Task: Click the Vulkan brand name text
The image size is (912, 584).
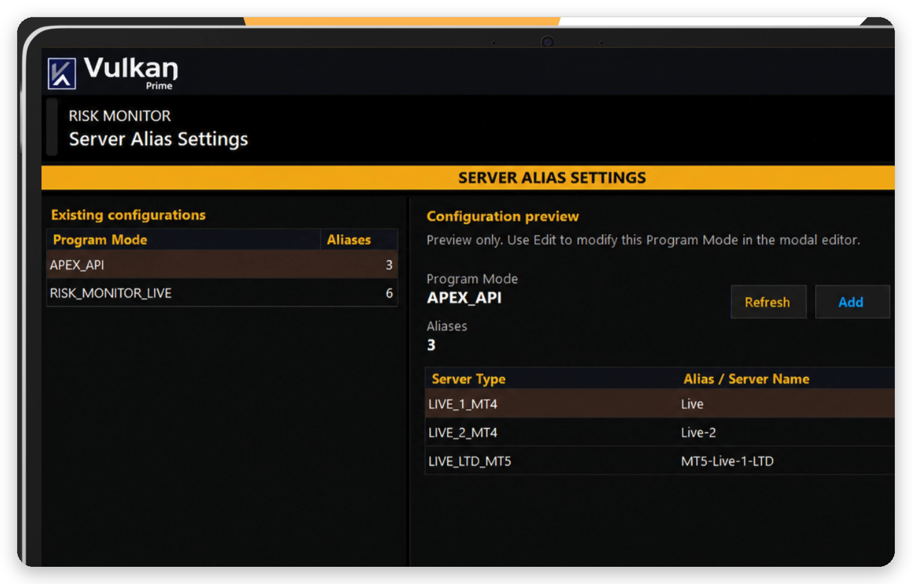Action: [x=130, y=68]
